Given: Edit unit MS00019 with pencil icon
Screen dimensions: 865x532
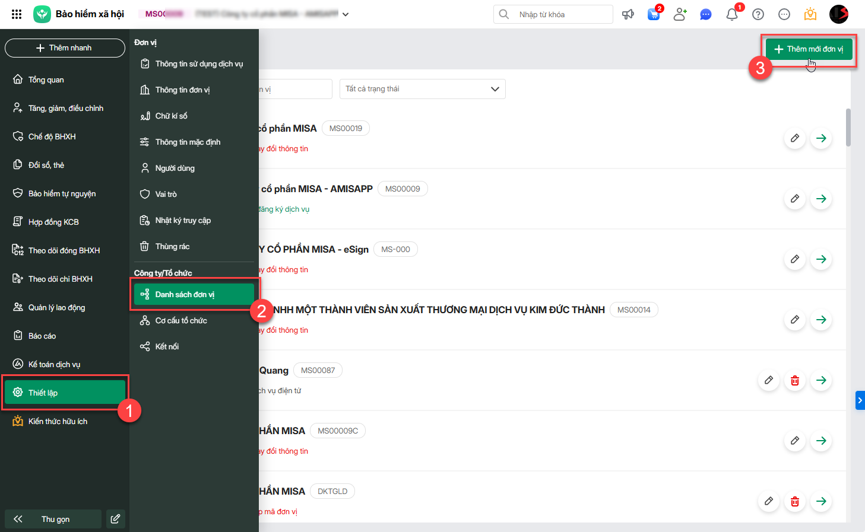Looking at the screenshot, I should tap(795, 138).
